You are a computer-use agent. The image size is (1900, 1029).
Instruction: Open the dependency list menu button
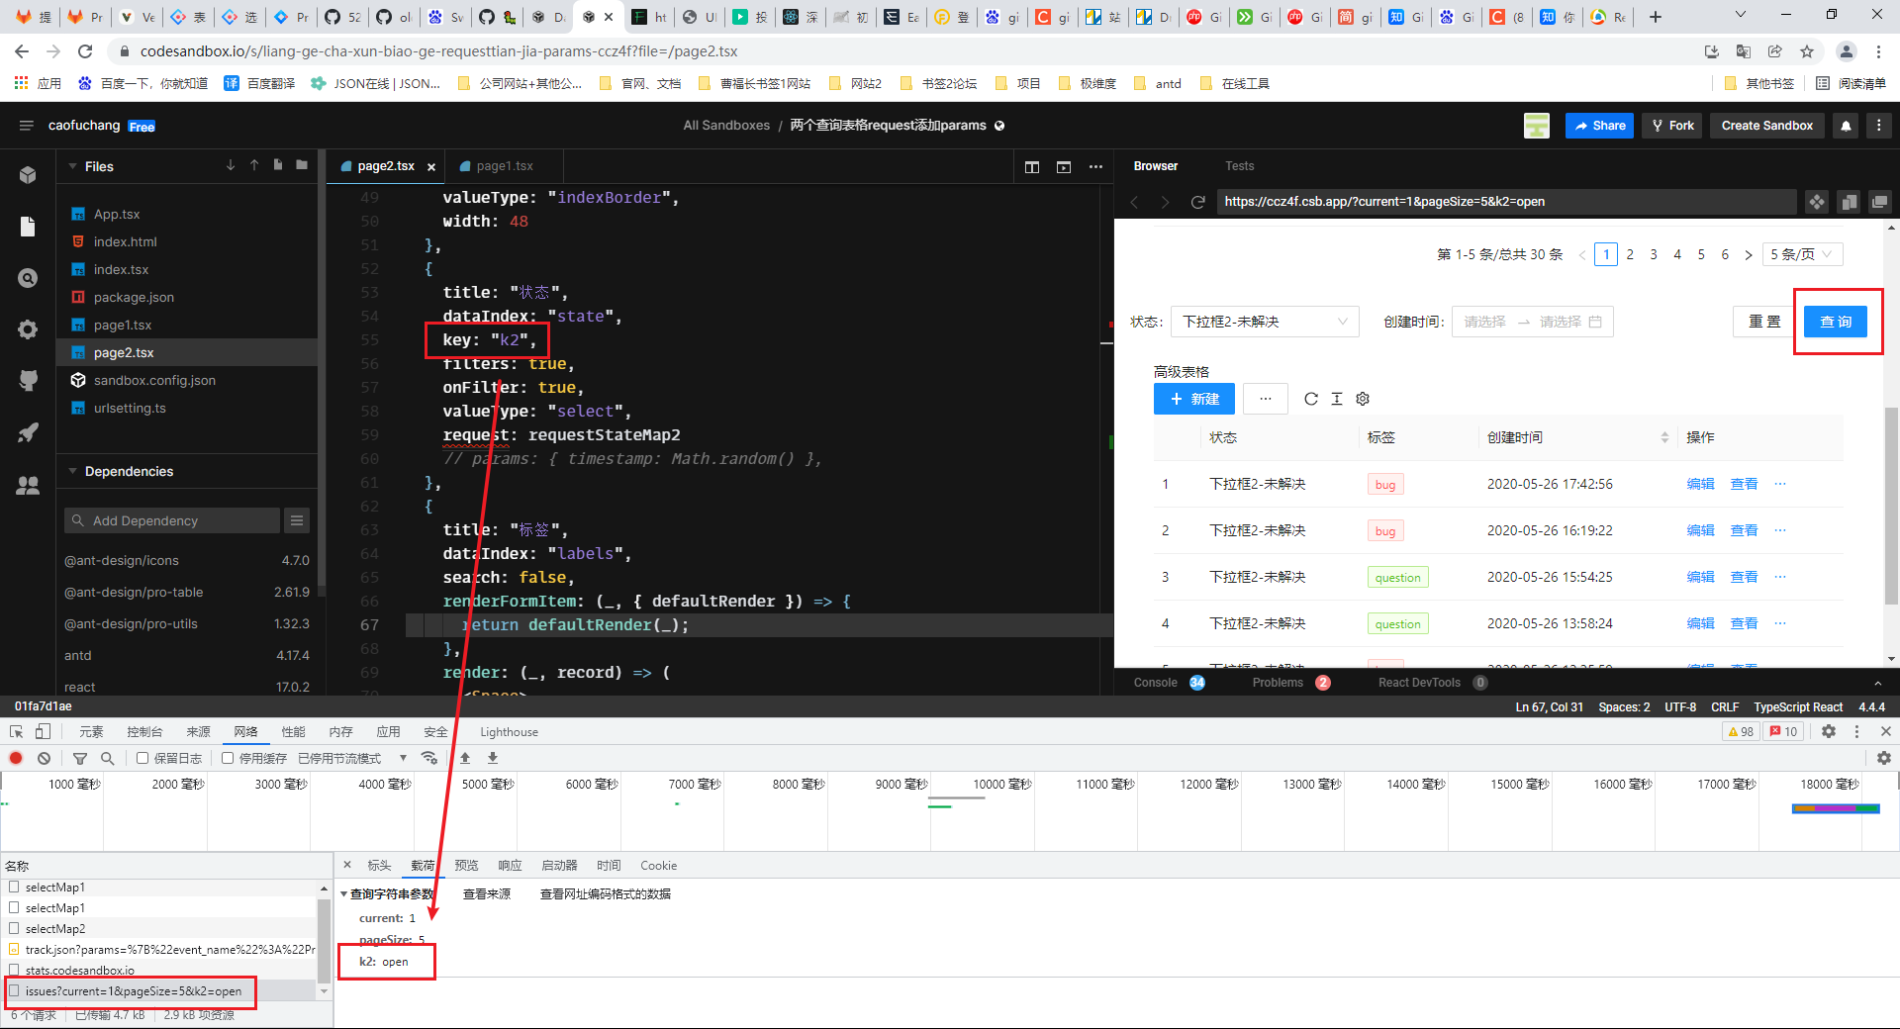tap(296, 520)
